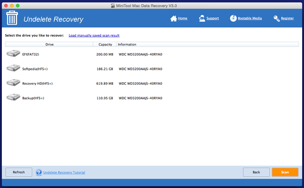
Task: Click the tutorial help question mark icon
Action: 39,172
